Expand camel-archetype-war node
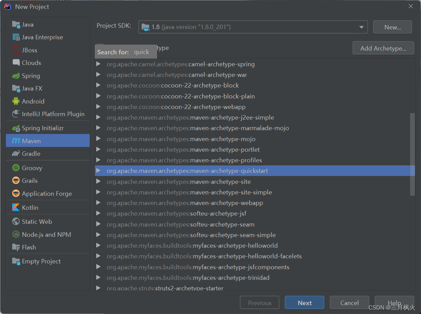Viewport: 421px width, 314px height. click(99, 74)
